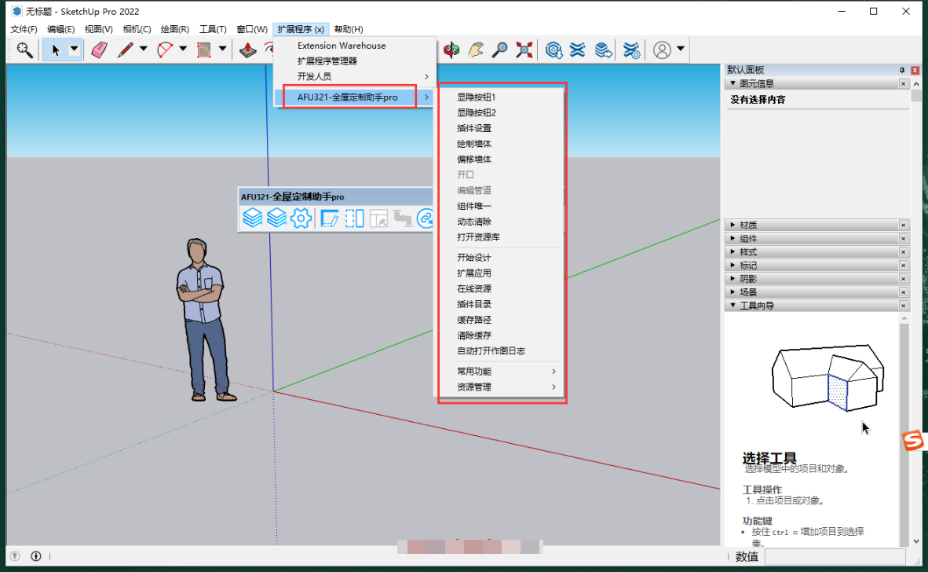Close the 工具向导 panel section
The height and width of the screenshot is (572, 928).
pos(903,306)
